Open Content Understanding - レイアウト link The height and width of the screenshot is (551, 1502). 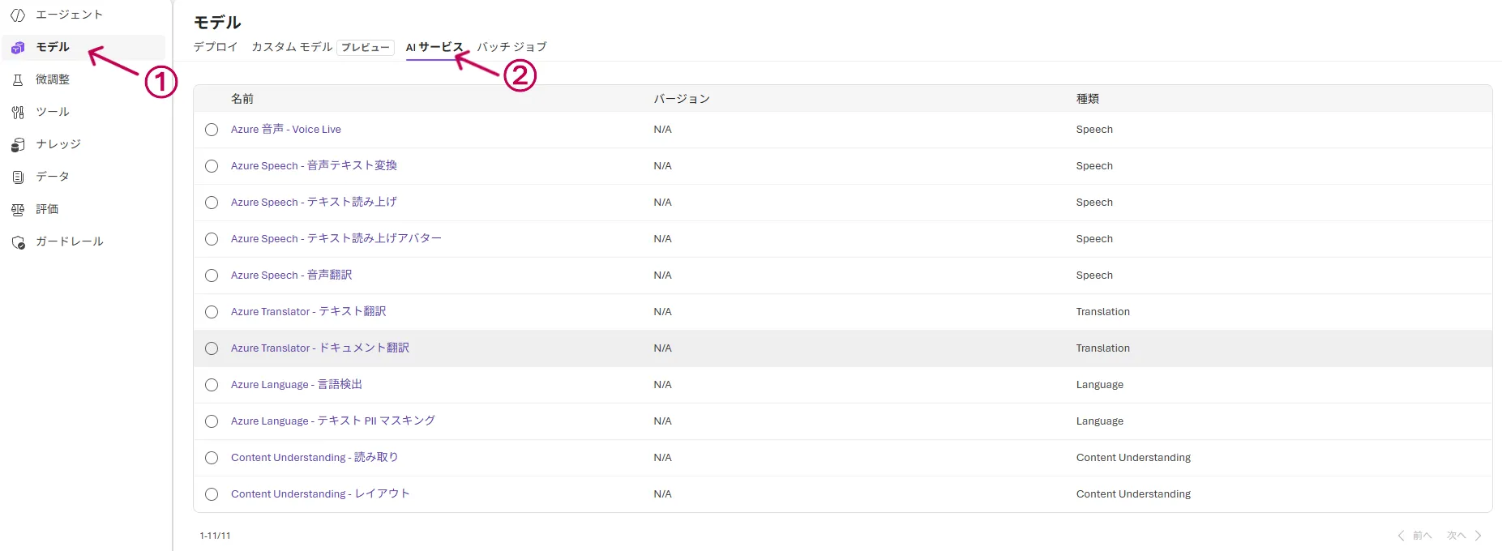320,494
